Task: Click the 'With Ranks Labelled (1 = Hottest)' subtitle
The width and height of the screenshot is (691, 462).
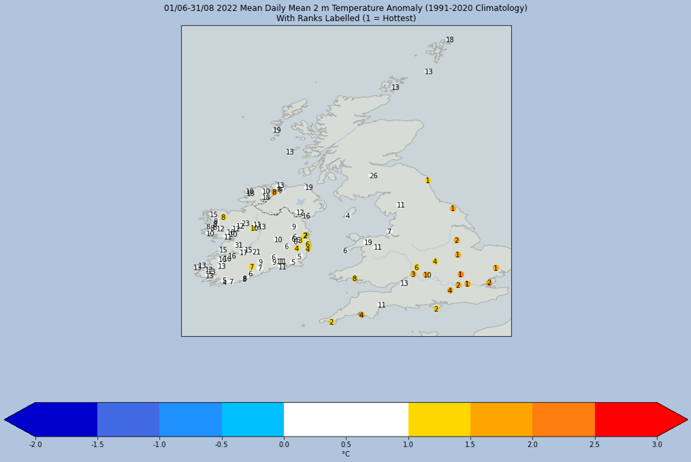Action: [x=346, y=18]
